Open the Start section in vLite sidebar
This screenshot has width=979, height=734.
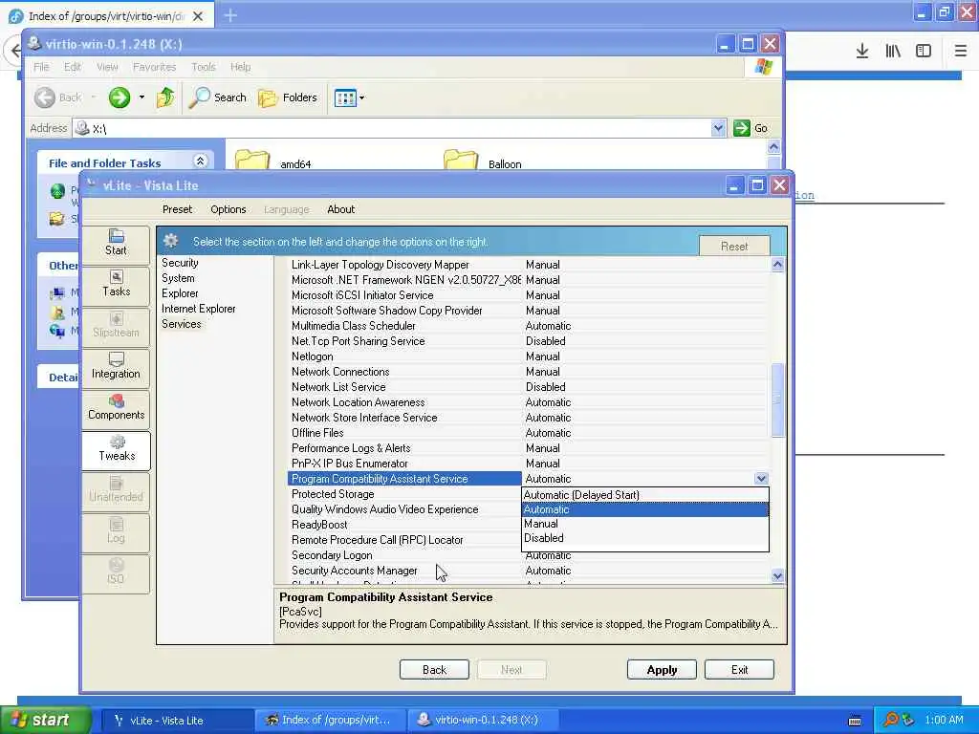[116, 244]
